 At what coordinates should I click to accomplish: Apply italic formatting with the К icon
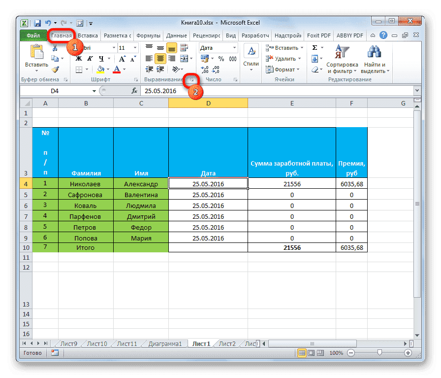[x=90, y=58]
